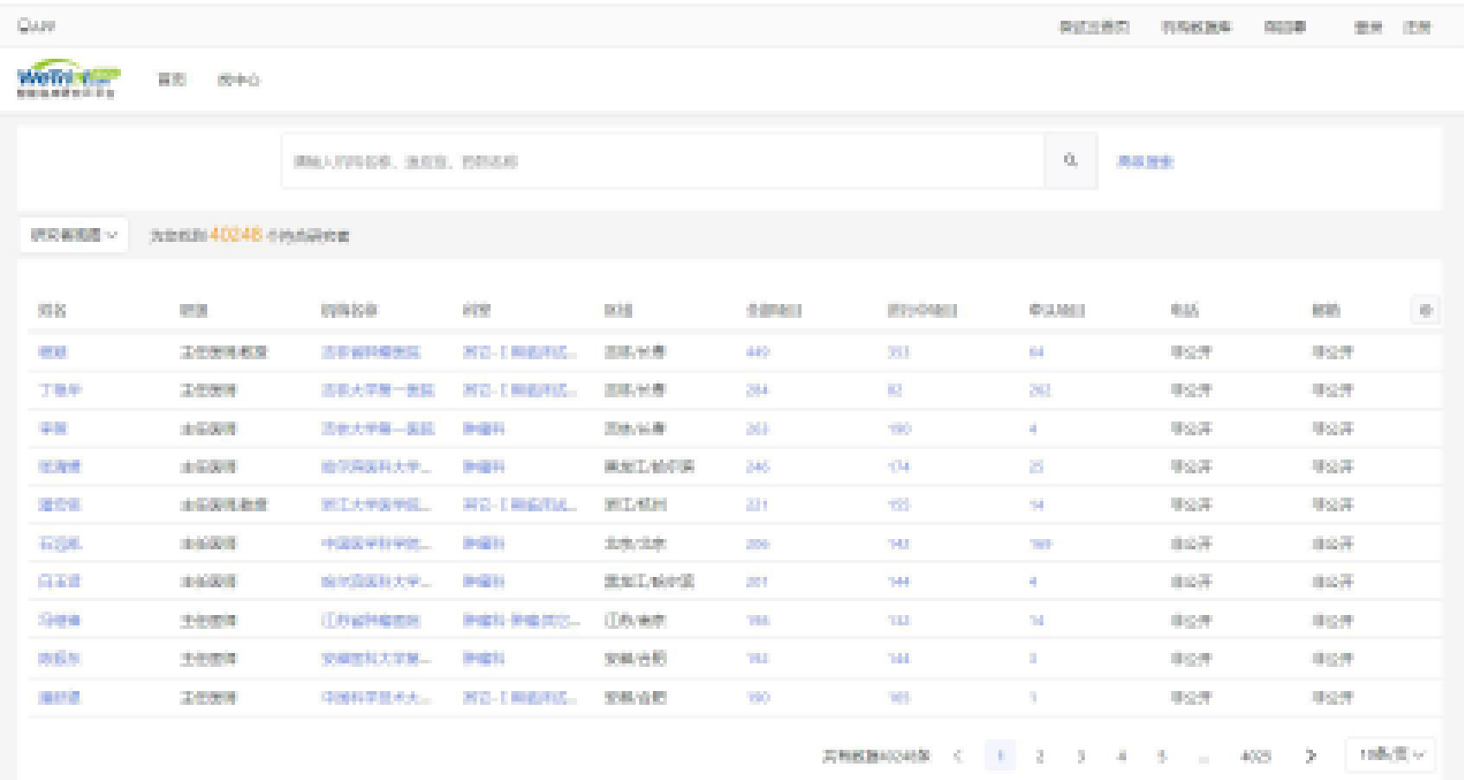1464x780 pixels.
Task: Open the 浙江大学医学院 hospital link
Action: pos(376,504)
